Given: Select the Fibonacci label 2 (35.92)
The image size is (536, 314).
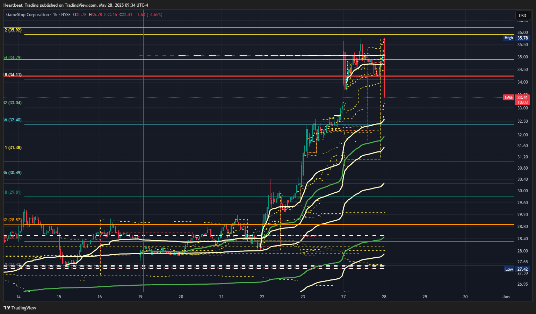Looking at the screenshot, I should pos(13,30).
